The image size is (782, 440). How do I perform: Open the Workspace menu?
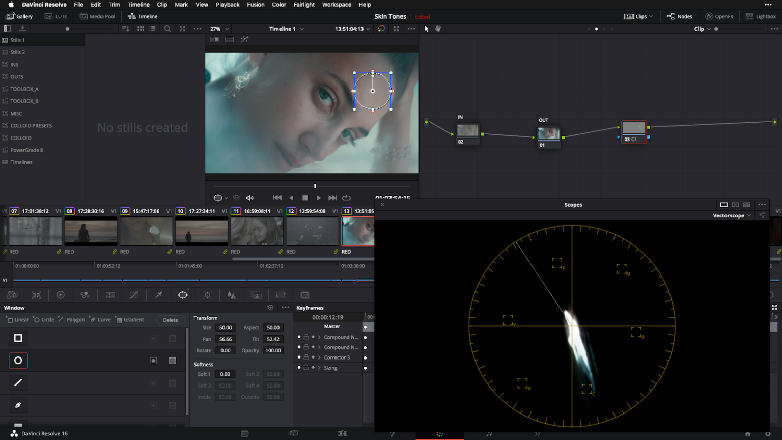point(337,5)
